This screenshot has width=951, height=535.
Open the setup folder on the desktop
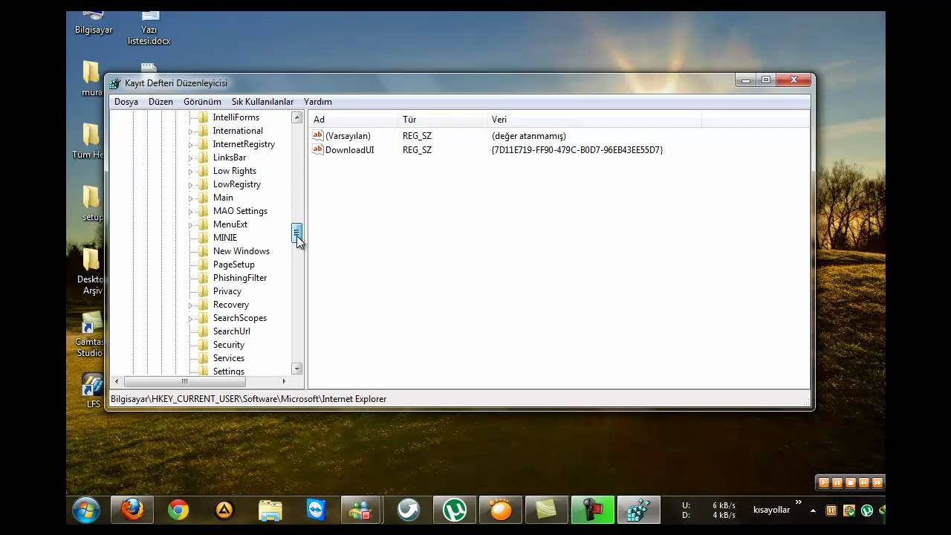pyautogui.click(x=92, y=204)
